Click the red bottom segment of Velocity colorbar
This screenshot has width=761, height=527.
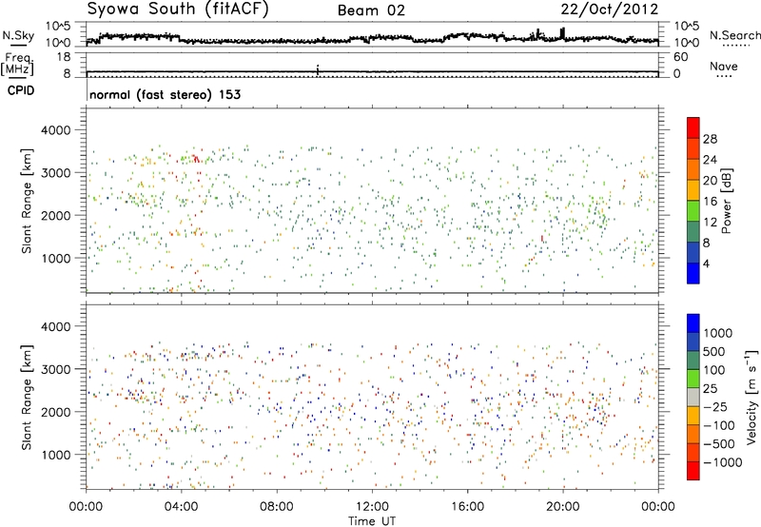coord(693,471)
